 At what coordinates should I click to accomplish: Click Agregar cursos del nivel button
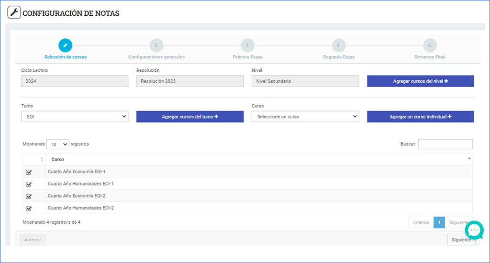click(x=420, y=81)
